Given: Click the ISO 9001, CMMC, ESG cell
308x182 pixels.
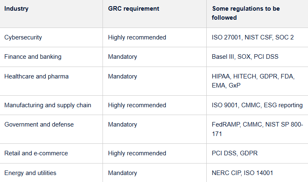Looking at the screenshot, I should 257,105.
